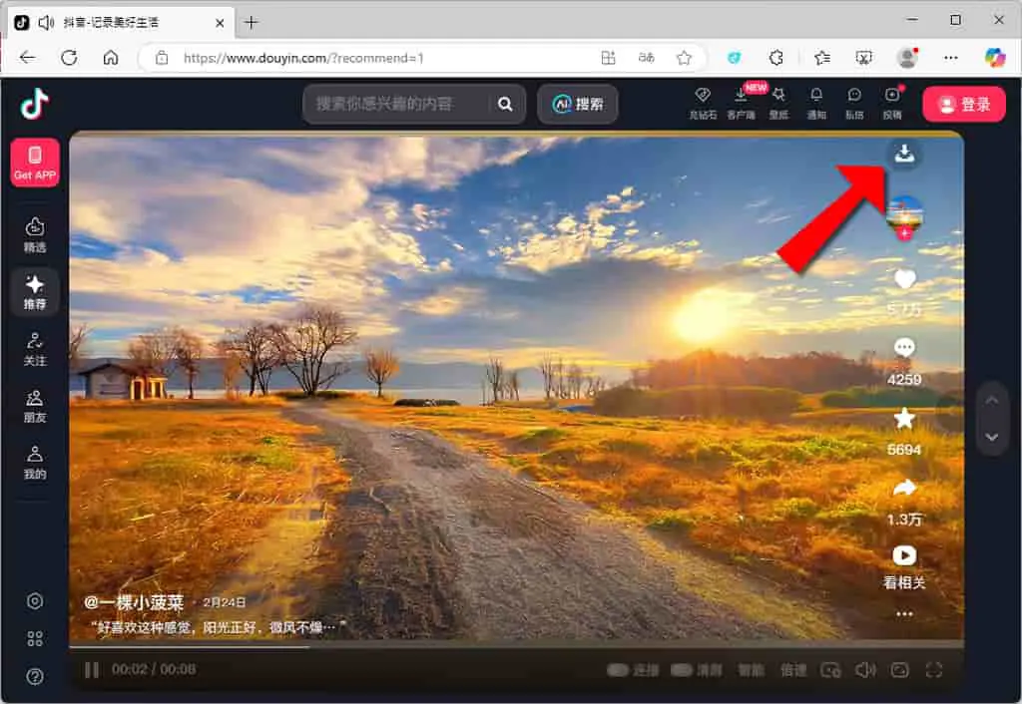1022x704 pixels.
Task: Open comments via the speech bubble icon
Action: coord(904,347)
